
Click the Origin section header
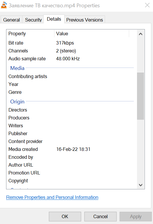point(17,102)
